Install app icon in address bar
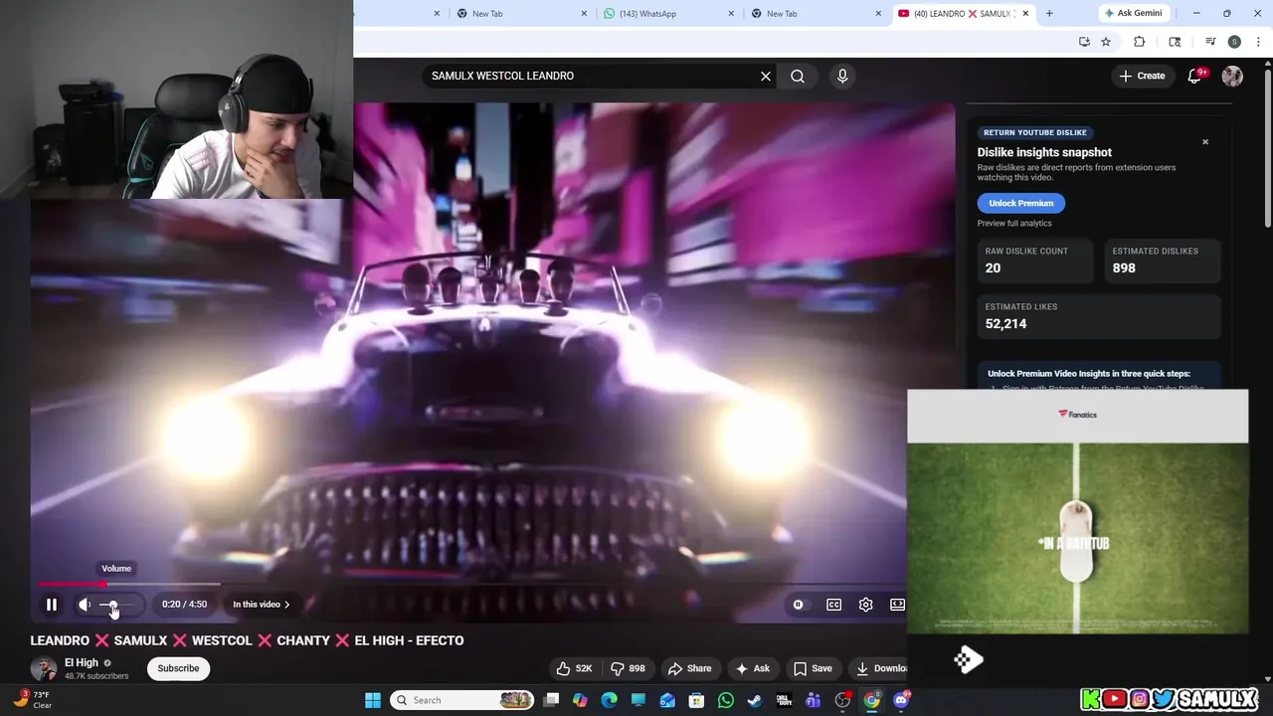The height and width of the screenshot is (716, 1273). pyautogui.click(x=1084, y=42)
